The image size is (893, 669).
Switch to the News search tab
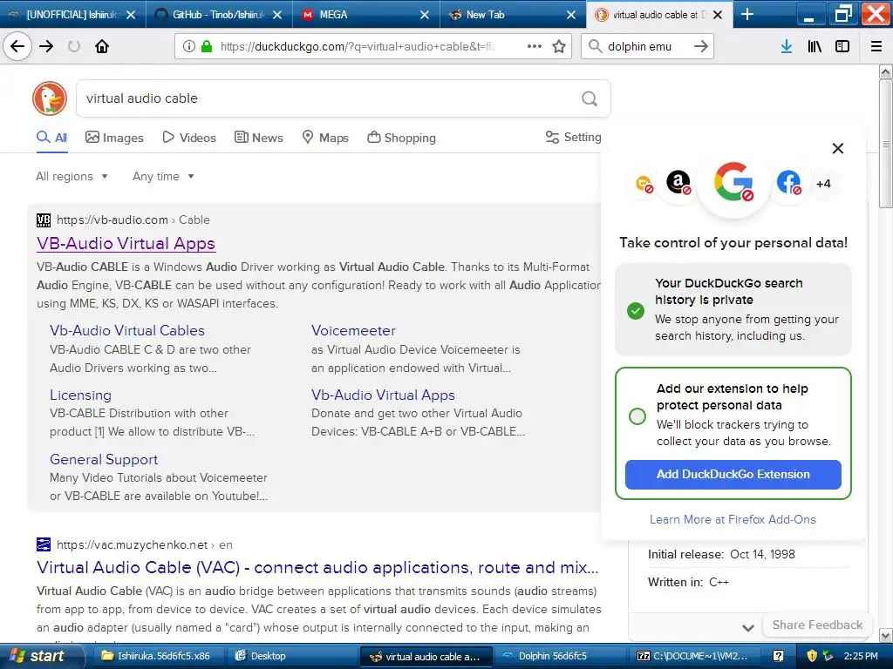pyautogui.click(x=258, y=138)
